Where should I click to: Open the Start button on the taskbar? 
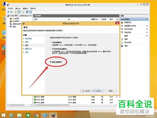point(3,115)
